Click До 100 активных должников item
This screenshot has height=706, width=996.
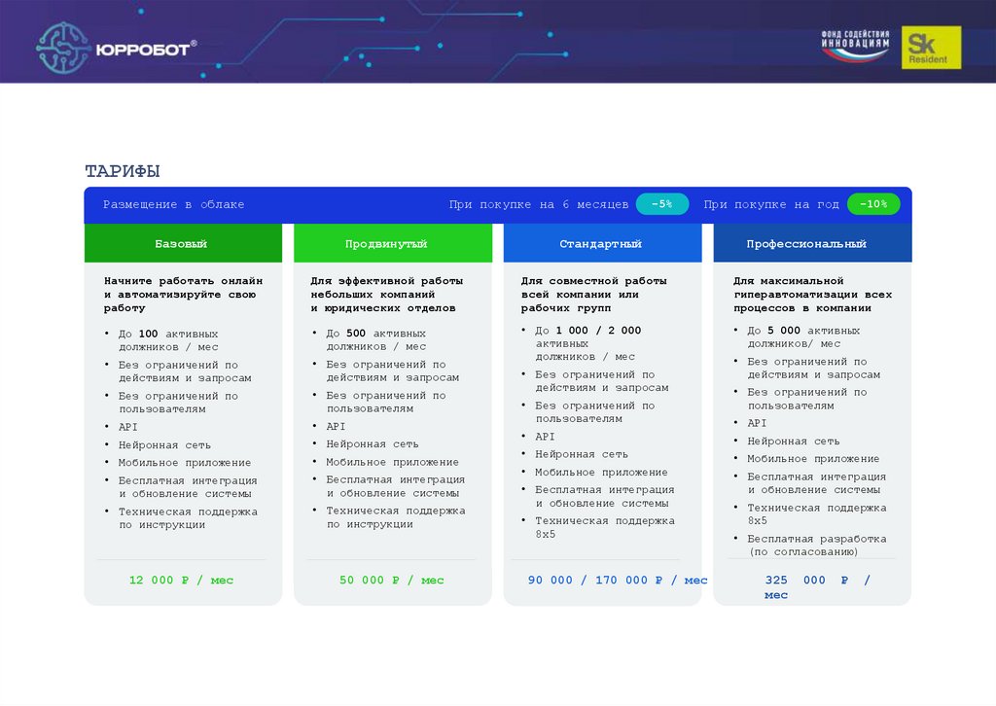click(x=168, y=340)
